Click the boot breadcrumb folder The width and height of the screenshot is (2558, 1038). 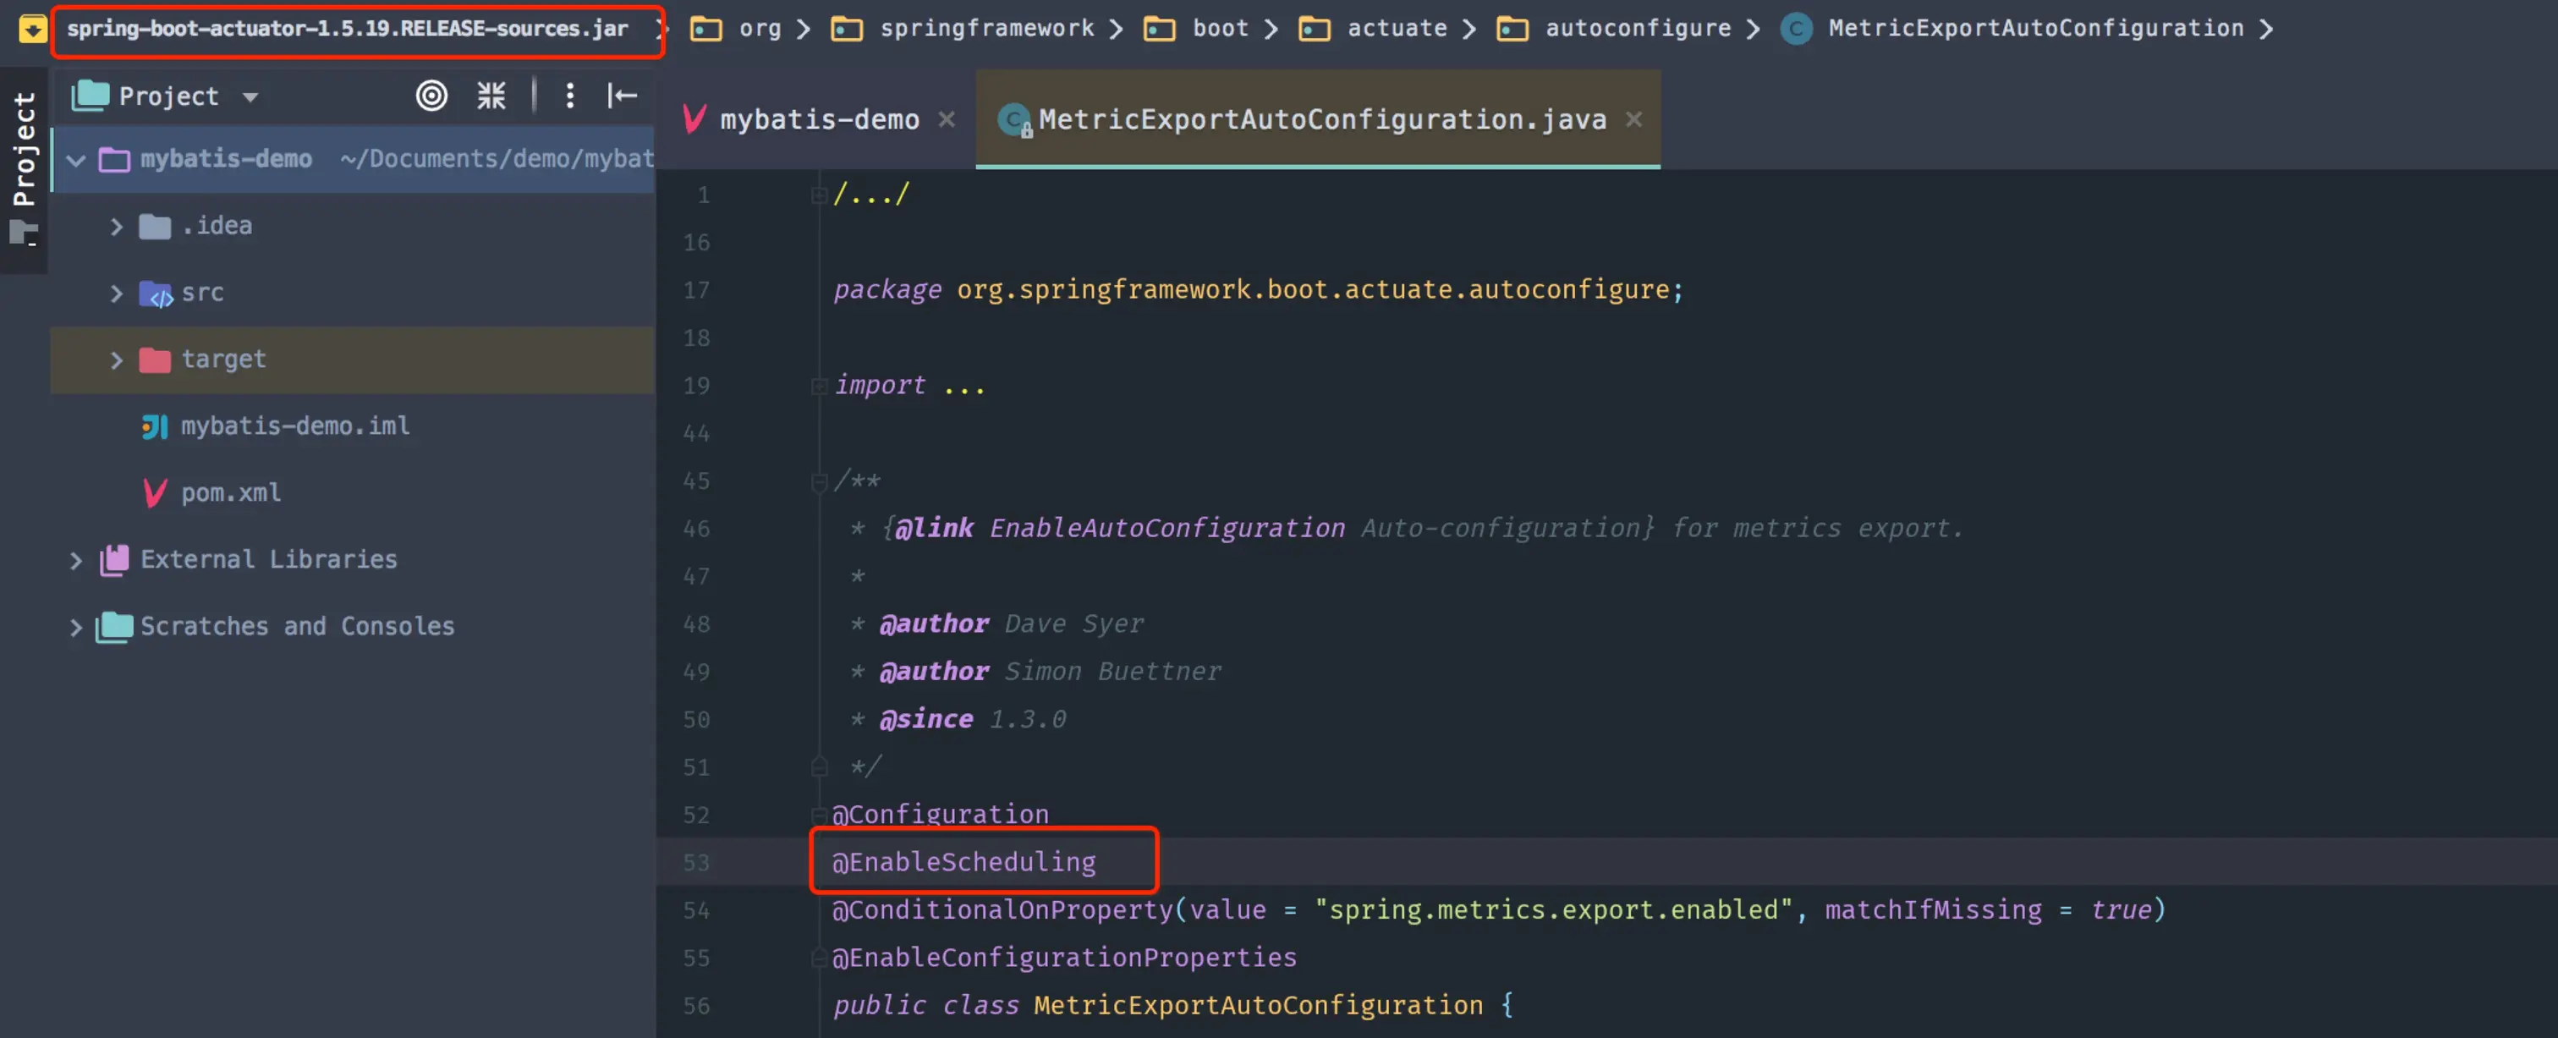pos(1195,29)
